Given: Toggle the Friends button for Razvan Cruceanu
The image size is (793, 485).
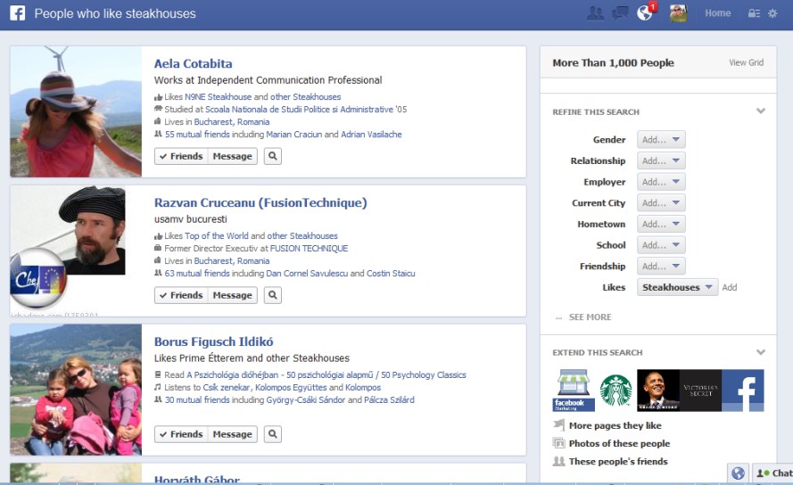Looking at the screenshot, I should pos(181,295).
